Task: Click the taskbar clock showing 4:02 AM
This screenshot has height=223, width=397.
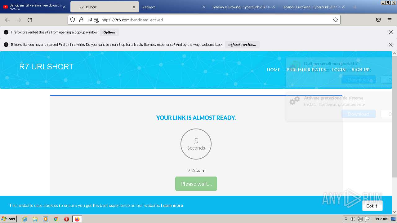Action: tap(381, 219)
